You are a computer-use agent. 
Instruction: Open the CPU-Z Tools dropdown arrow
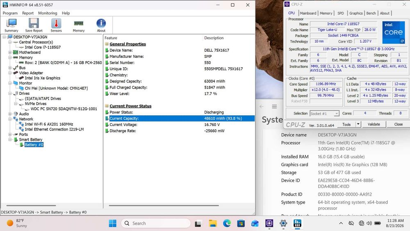(x=358, y=124)
